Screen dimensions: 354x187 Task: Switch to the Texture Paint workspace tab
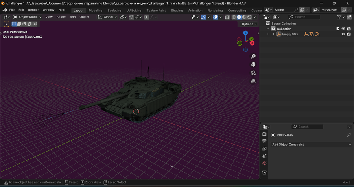pyautogui.click(x=156, y=10)
